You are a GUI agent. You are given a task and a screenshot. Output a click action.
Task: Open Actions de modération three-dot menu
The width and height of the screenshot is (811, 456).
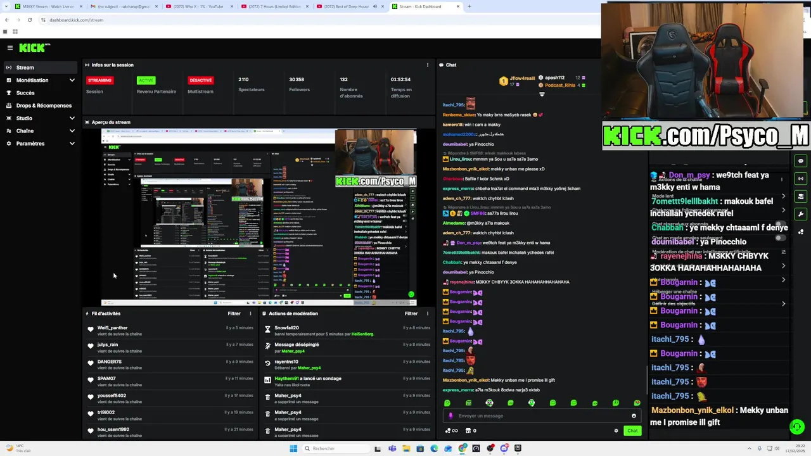pyautogui.click(x=428, y=313)
